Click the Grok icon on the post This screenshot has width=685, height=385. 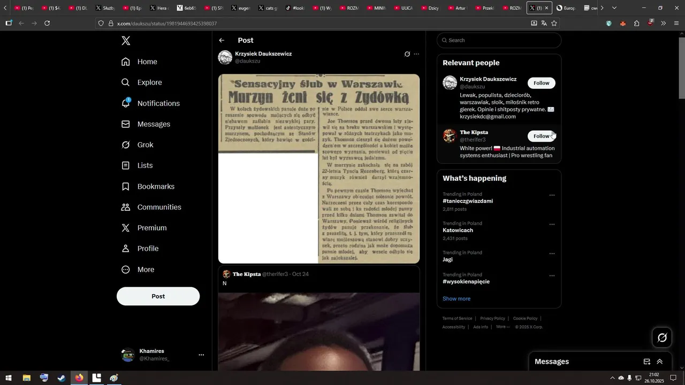tap(407, 54)
